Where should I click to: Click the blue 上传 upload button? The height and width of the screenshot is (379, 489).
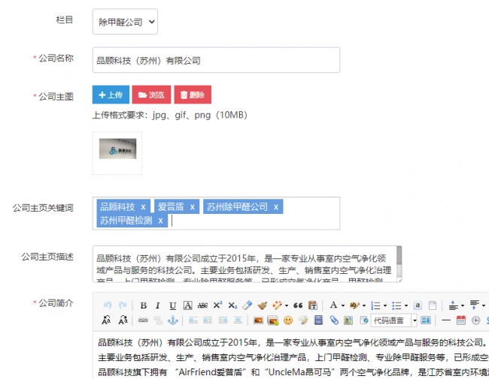(x=111, y=95)
